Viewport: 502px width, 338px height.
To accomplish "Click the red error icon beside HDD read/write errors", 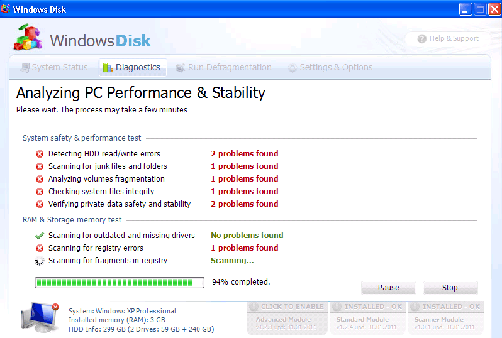I will click(39, 154).
